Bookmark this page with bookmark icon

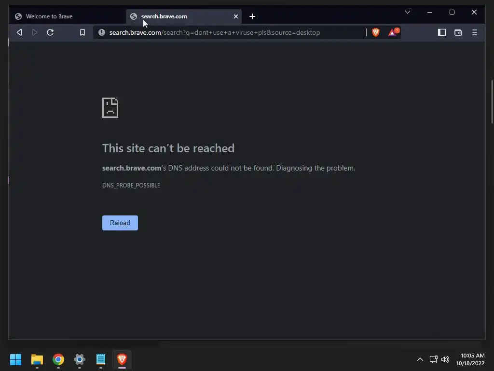82,32
